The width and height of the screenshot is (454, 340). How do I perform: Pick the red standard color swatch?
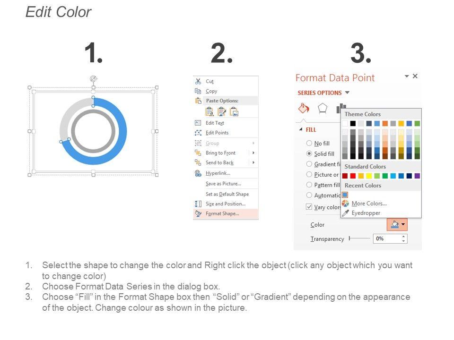click(x=353, y=176)
